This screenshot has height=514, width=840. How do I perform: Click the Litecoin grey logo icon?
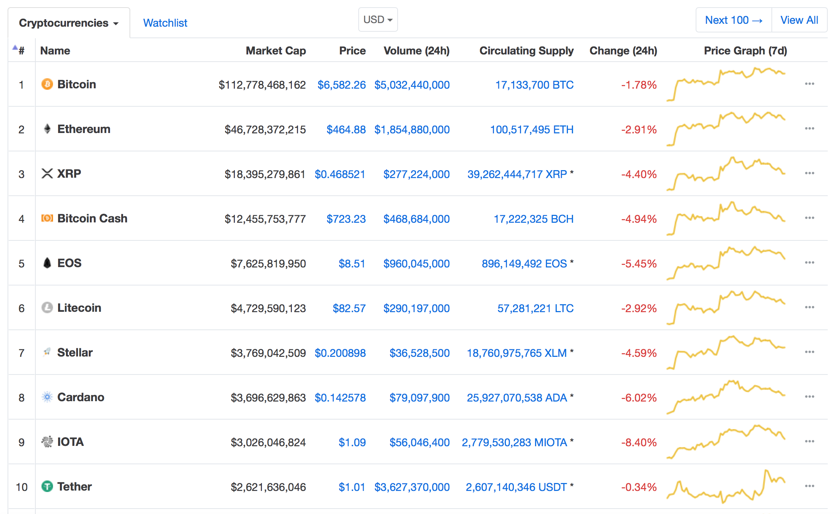[x=47, y=308]
